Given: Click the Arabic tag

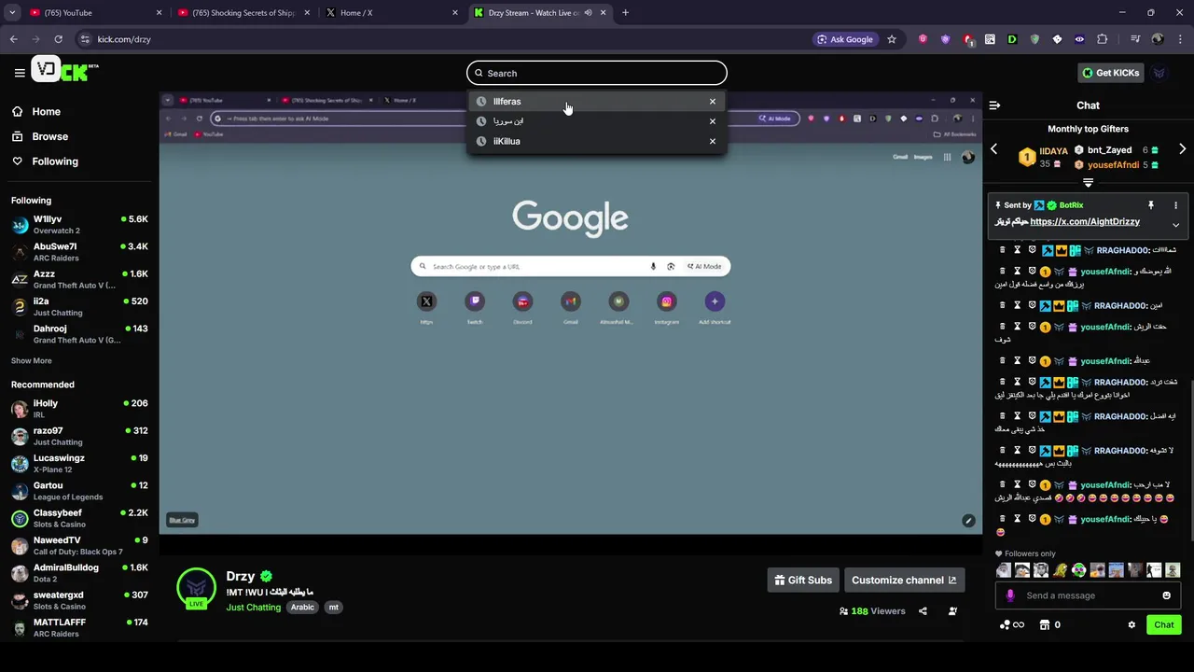Looking at the screenshot, I should pyautogui.click(x=302, y=608).
